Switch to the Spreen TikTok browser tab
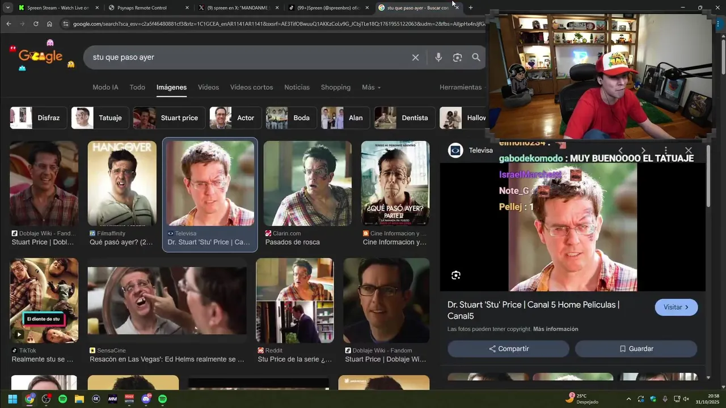The height and width of the screenshot is (408, 726). click(329, 8)
